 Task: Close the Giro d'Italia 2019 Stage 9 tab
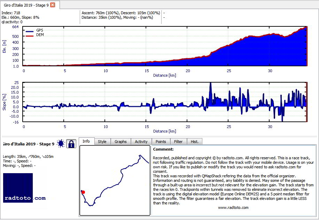(53, 5)
